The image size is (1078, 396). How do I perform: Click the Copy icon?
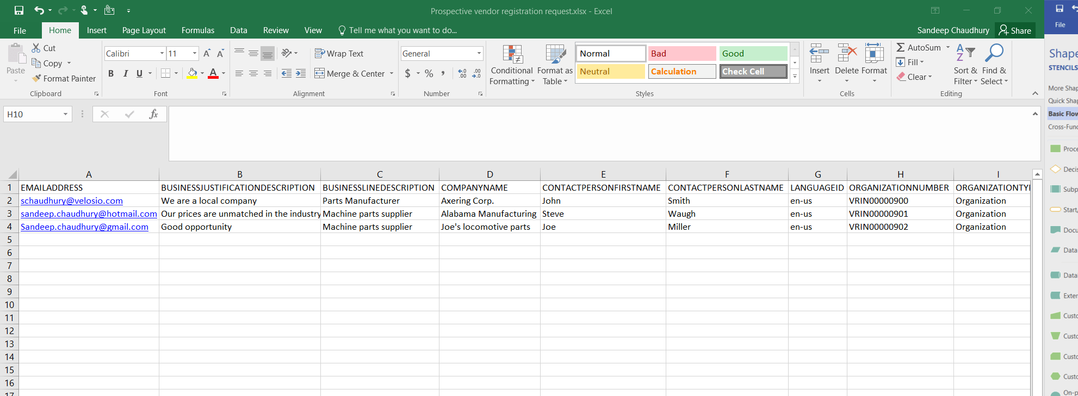36,63
